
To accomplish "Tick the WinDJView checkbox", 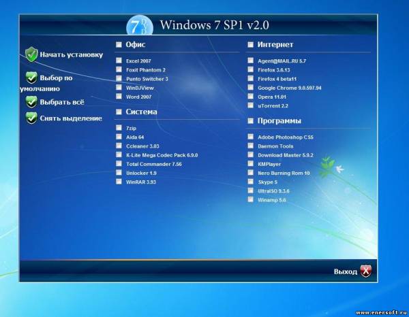I will [x=119, y=87].
